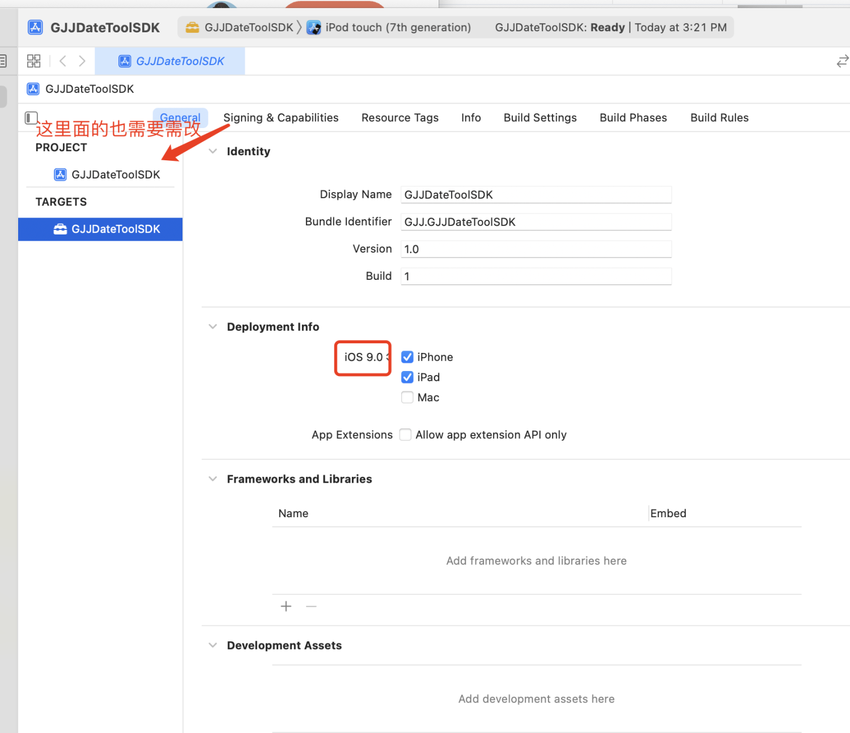Viewport: 850px width, 733px height.
Task: Collapse the Frameworks and Libraries section
Action: pyautogui.click(x=213, y=479)
